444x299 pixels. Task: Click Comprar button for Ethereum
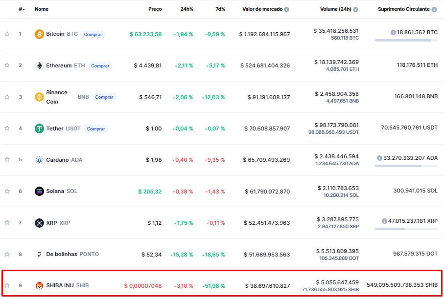(100, 66)
